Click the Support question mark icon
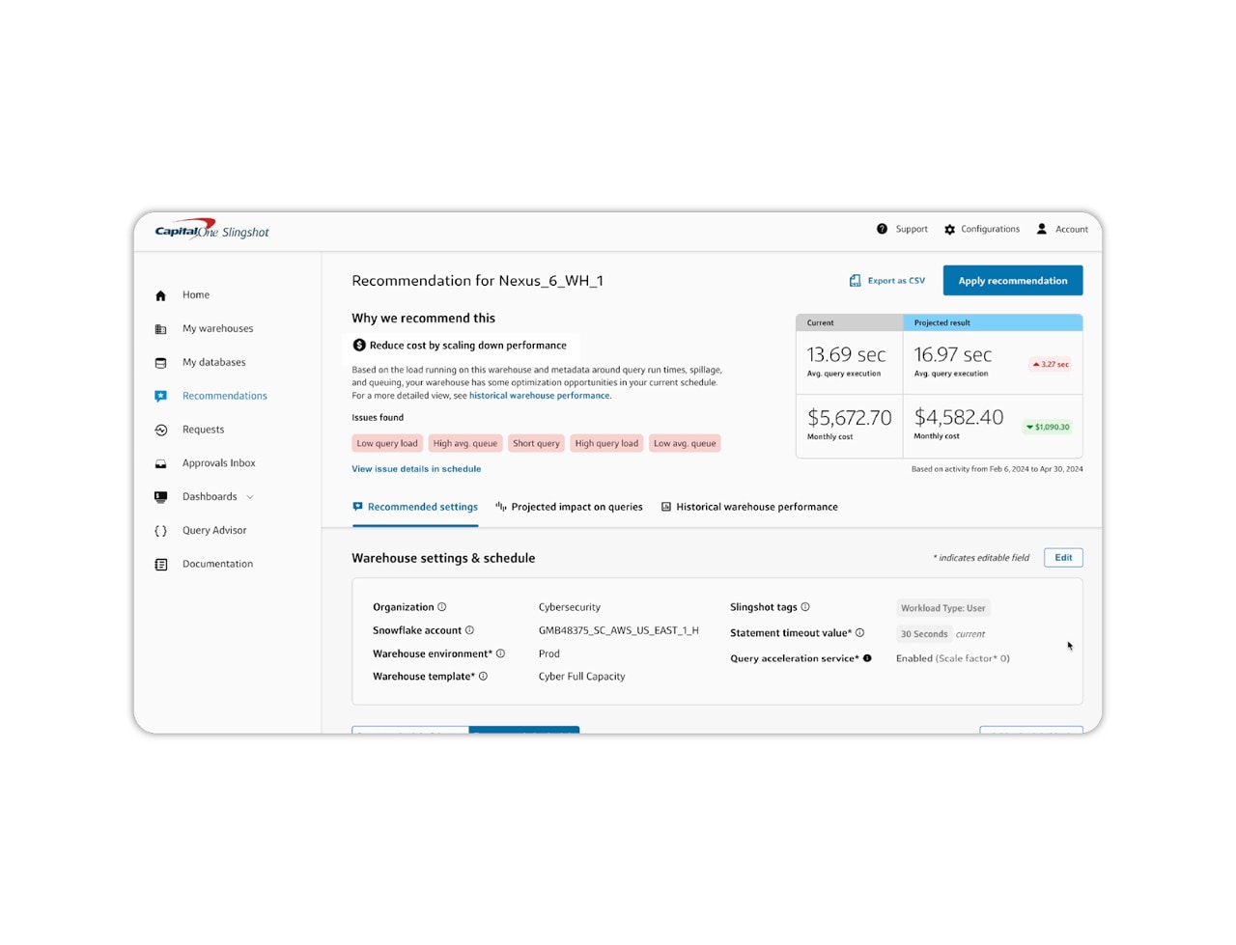The width and height of the screenshot is (1236, 945). (882, 229)
